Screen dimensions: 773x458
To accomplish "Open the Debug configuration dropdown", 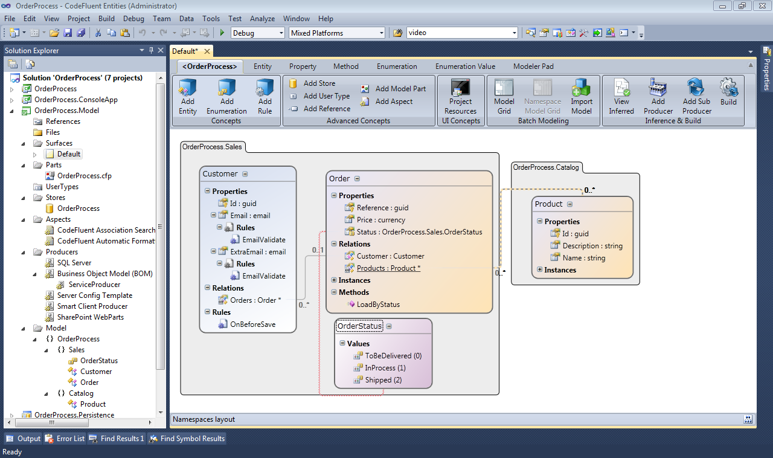I will pyautogui.click(x=280, y=33).
